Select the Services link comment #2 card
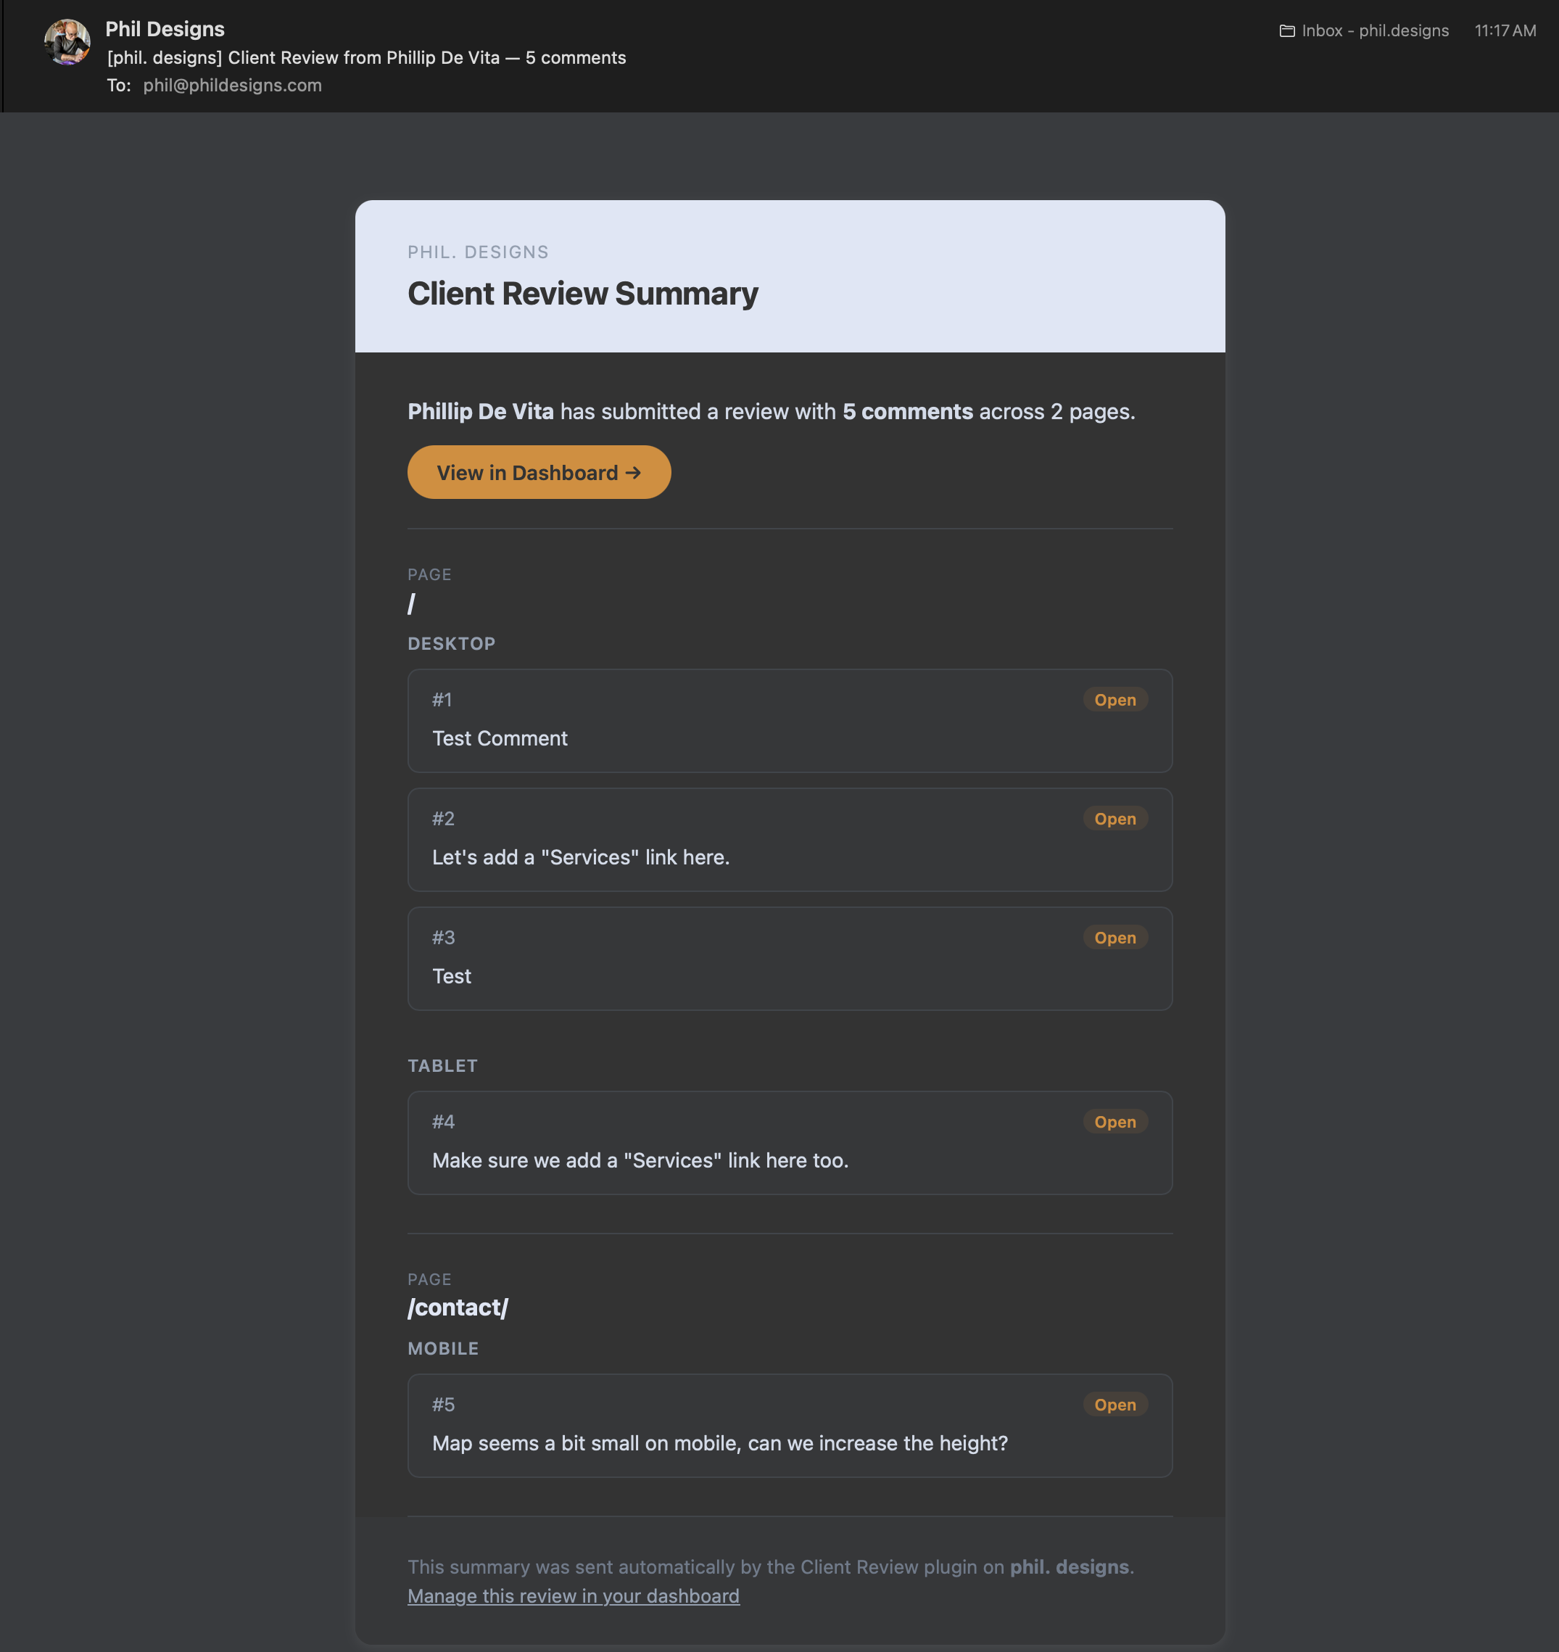The width and height of the screenshot is (1559, 1652). pos(790,839)
